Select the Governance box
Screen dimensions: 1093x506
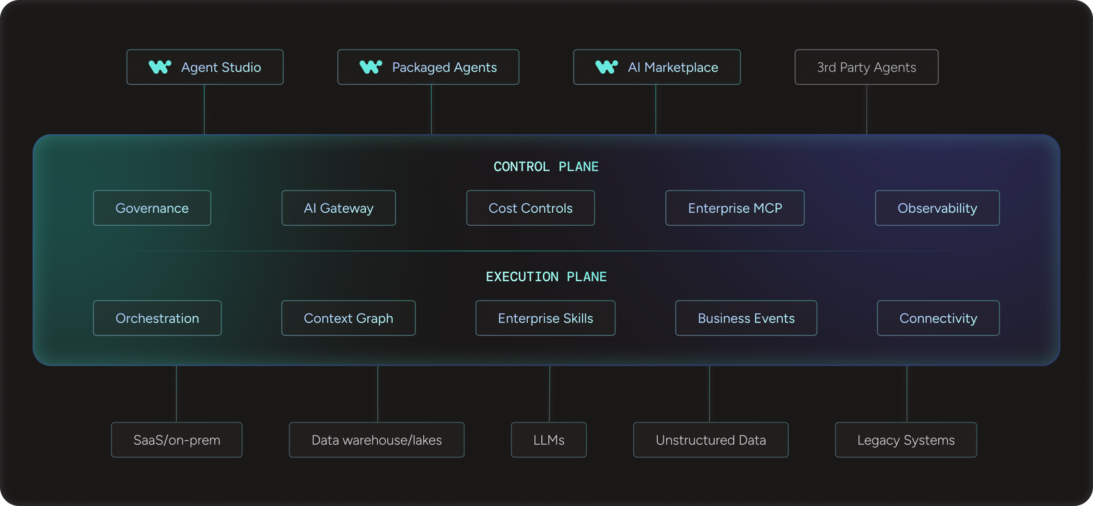click(x=152, y=208)
